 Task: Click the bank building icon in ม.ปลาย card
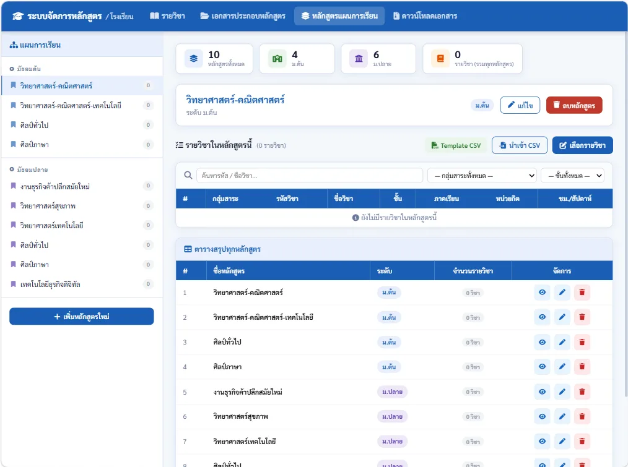pos(359,58)
